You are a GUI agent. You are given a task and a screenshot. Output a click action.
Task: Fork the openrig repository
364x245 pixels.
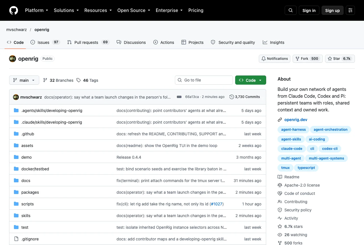(x=307, y=59)
